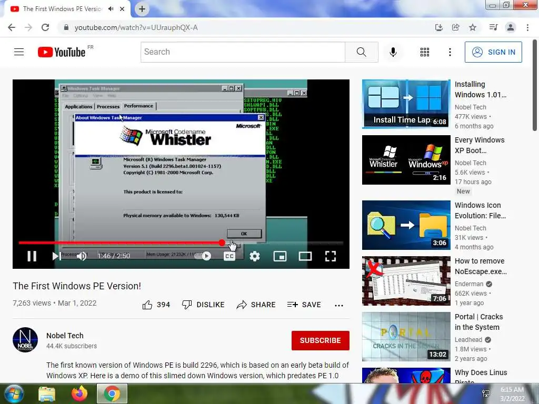Image resolution: width=539 pixels, height=404 pixels.
Task: Go to YouTube home via logo
Action: (x=62, y=52)
